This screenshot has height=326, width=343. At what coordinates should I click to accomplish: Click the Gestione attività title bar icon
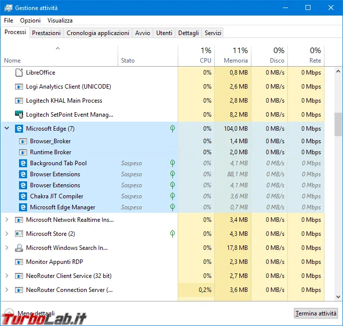click(x=9, y=8)
